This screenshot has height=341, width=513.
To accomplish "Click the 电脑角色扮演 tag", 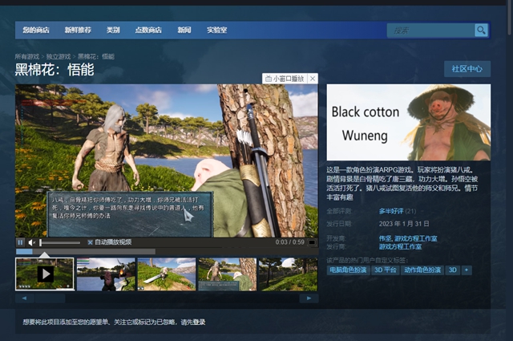I will (347, 270).
